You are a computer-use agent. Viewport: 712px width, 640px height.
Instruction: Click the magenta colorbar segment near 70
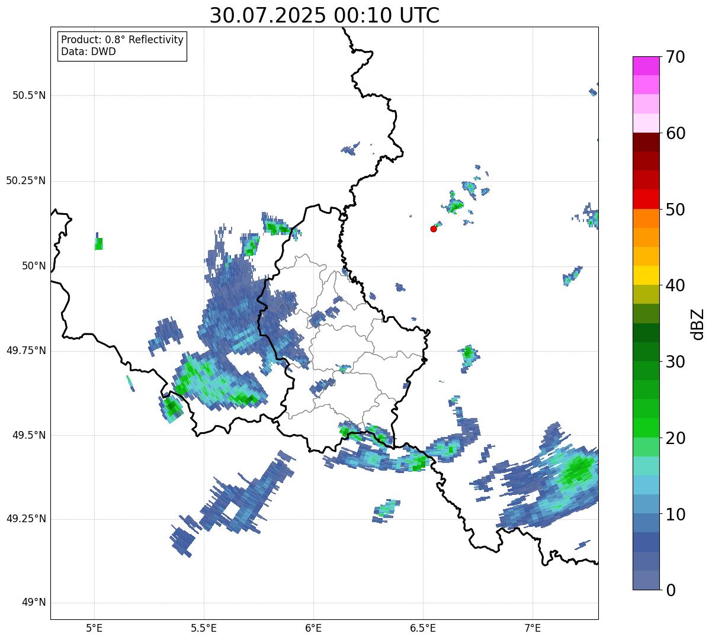coord(646,66)
